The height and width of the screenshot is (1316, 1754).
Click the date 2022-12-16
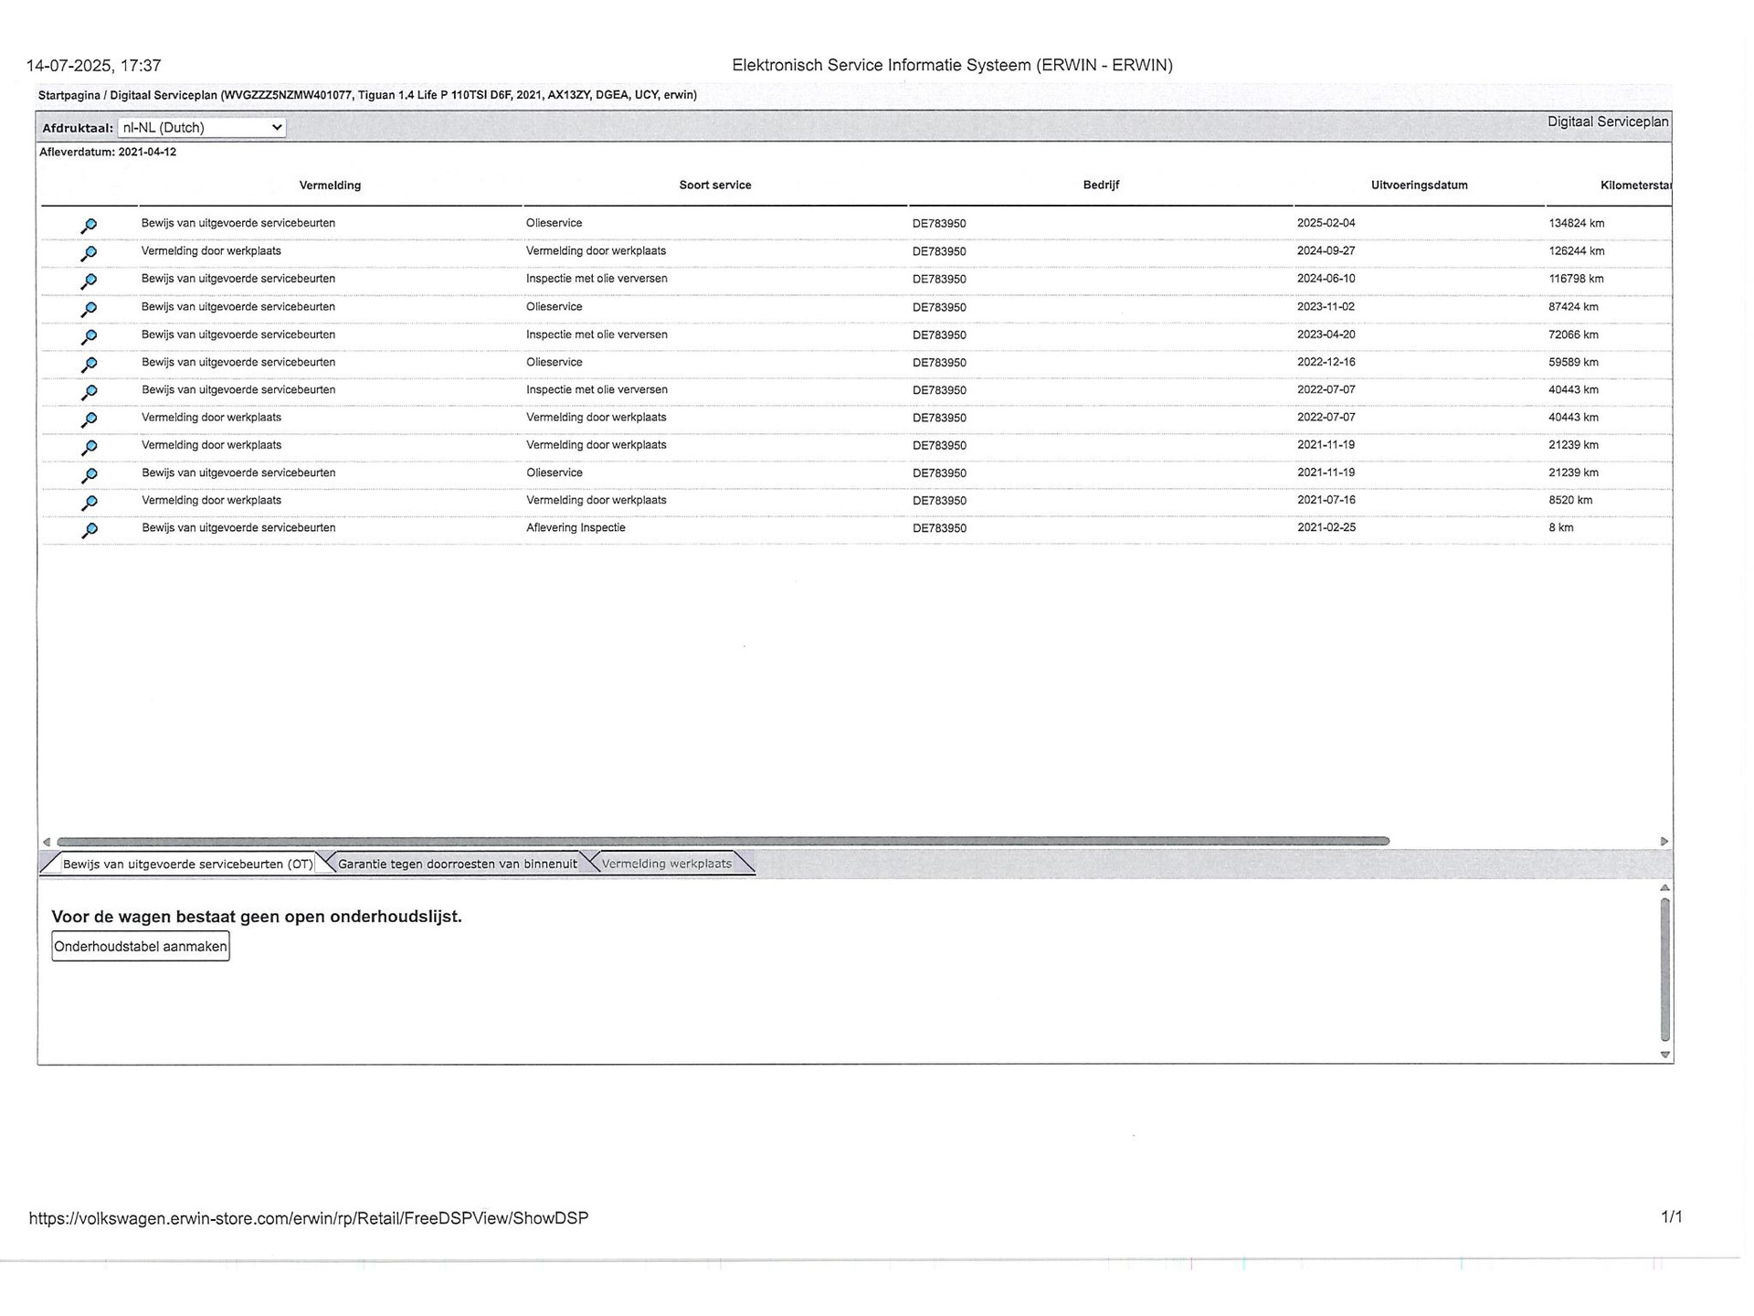(1326, 362)
